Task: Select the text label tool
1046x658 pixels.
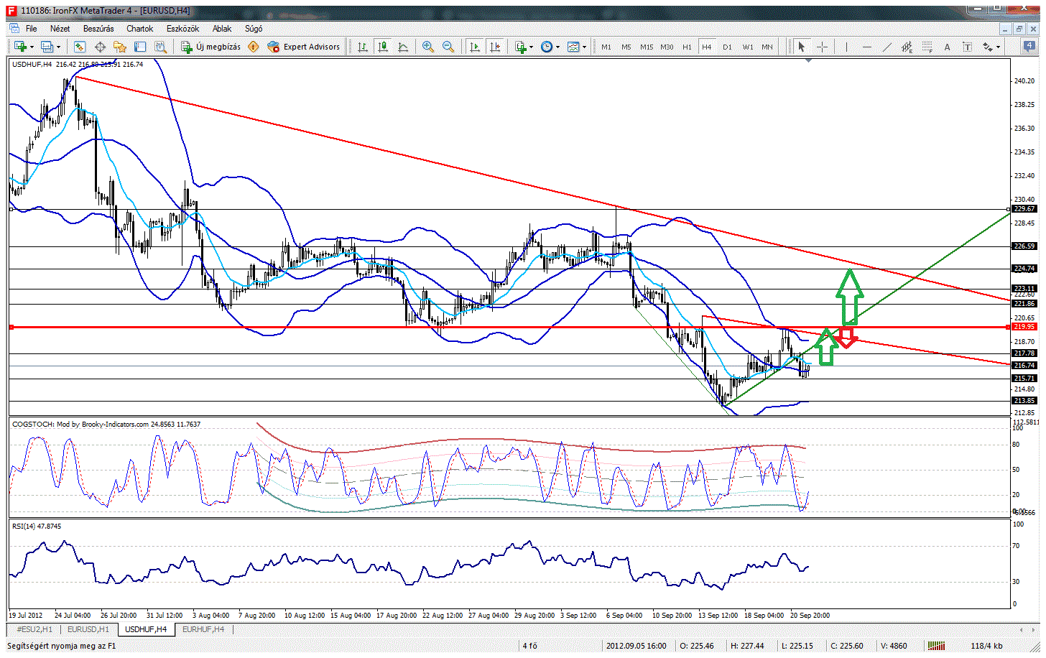Action: coord(947,47)
